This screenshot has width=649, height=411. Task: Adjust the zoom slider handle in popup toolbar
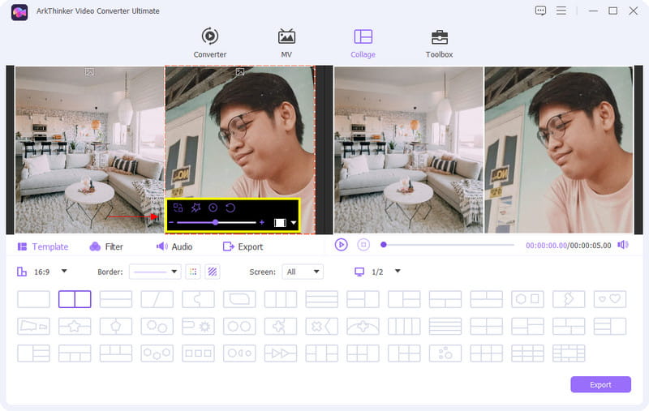pyautogui.click(x=216, y=222)
